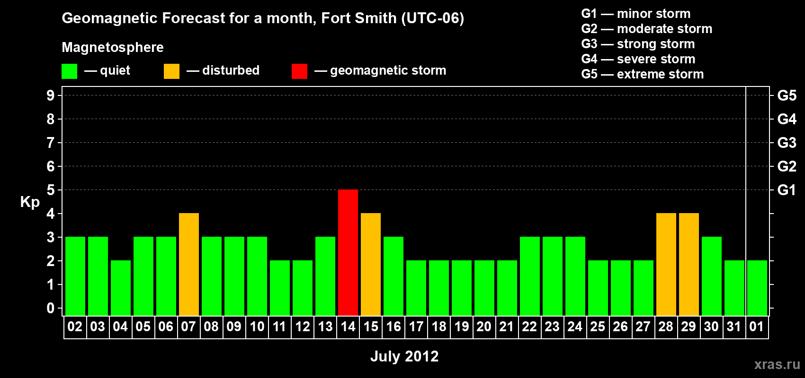Screen dimensions: 805x378
Task: Click the G4 severe storm legend line
Action: pos(638,59)
